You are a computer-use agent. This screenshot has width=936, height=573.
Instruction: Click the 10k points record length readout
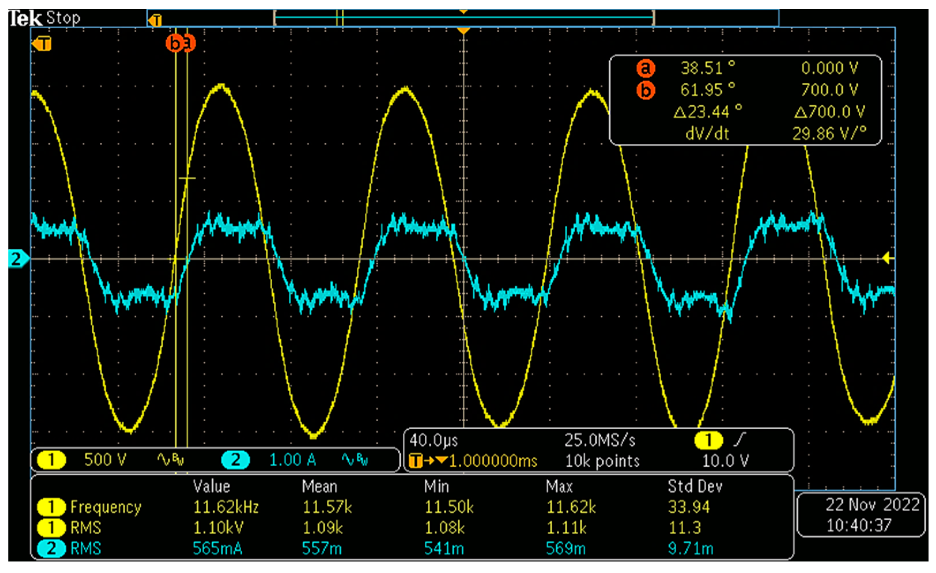603,461
